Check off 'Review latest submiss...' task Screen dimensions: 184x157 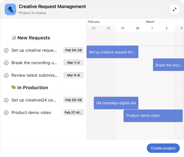[7, 75]
